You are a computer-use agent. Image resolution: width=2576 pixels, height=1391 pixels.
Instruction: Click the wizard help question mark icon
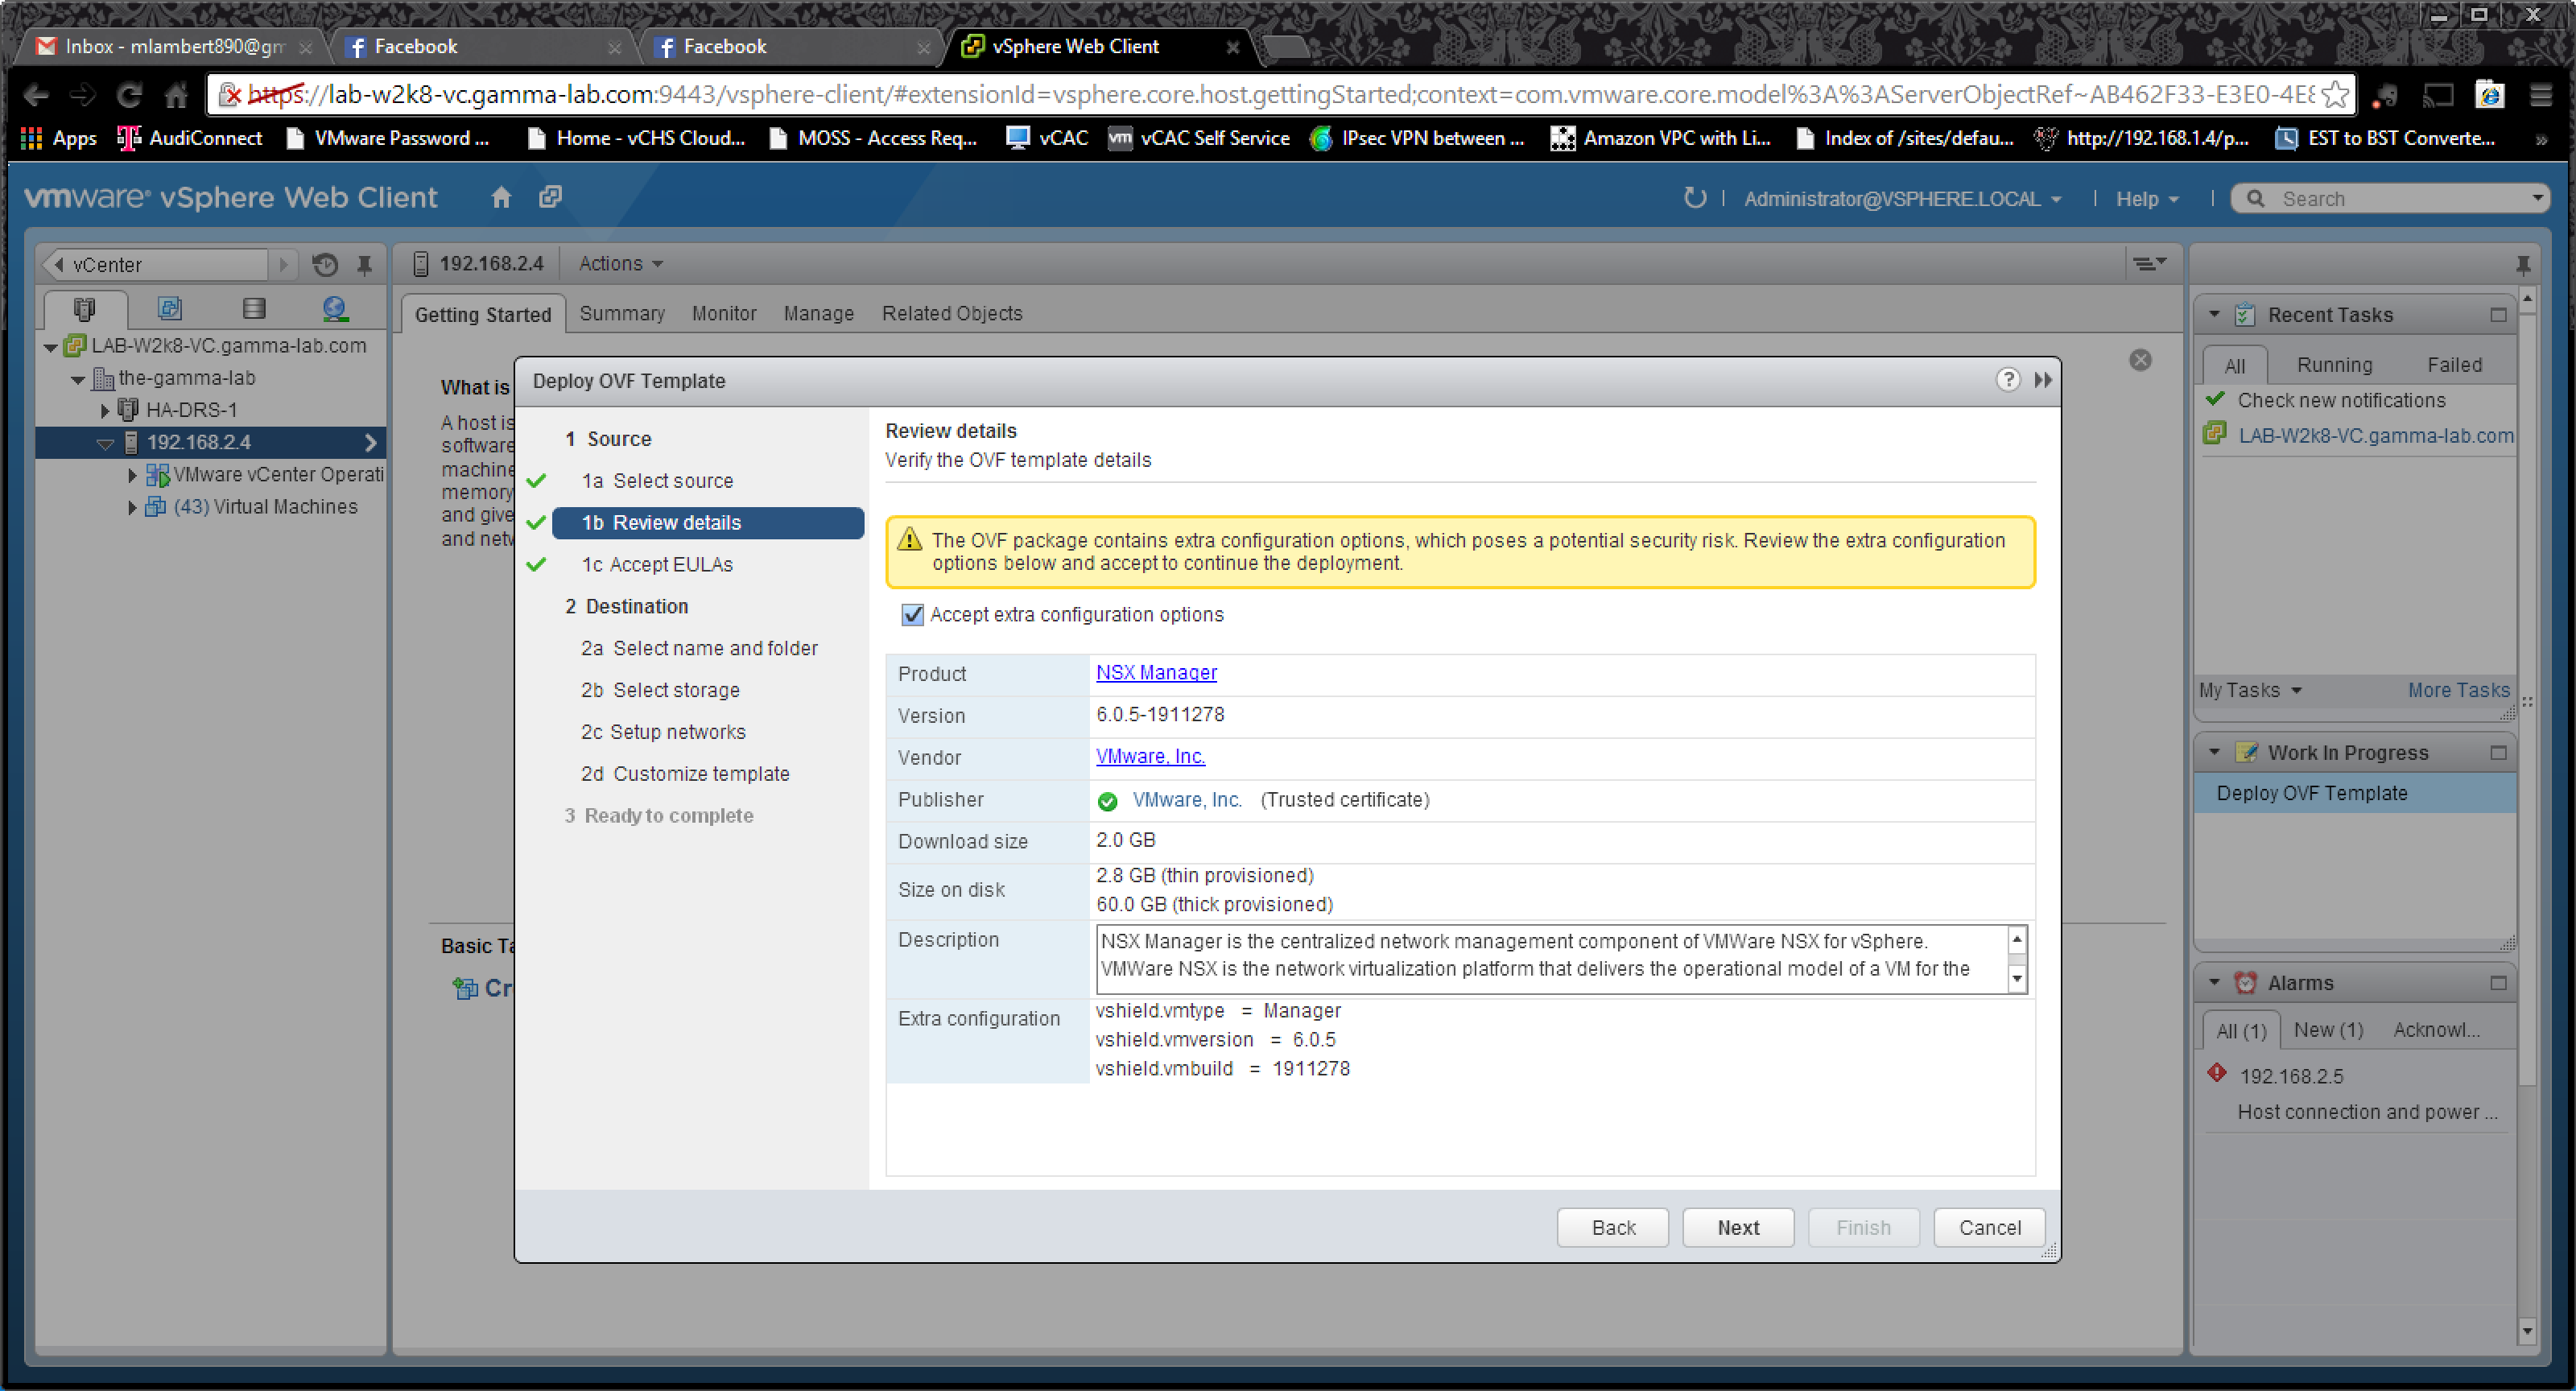(2007, 380)
